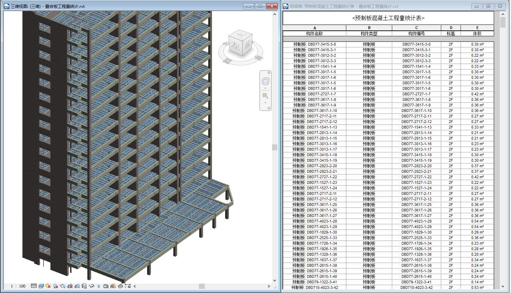Expand the zoom options dropdown arrow
Image resolution: width=511 pixels, height=293 pixels.
[x=265, y=103]
